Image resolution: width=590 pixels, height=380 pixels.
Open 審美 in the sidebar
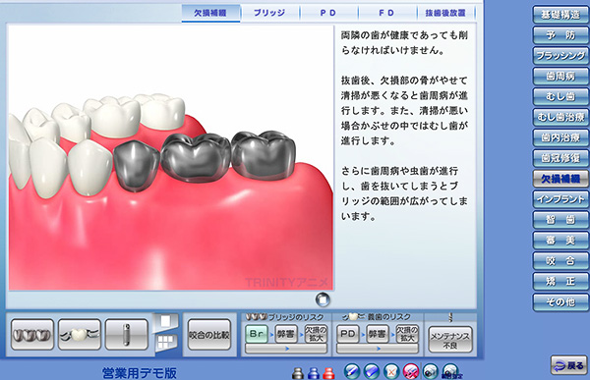click(x=560, y=241)
